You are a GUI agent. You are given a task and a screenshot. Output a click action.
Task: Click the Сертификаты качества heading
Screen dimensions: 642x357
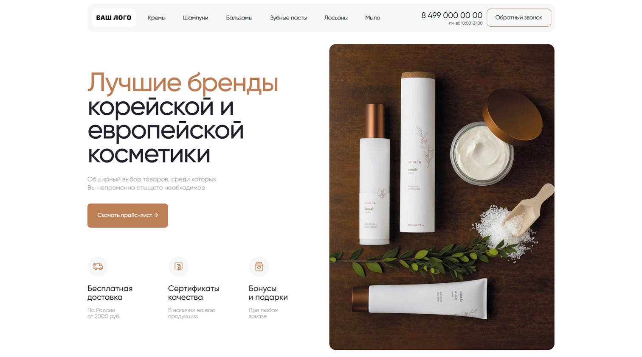coord(194,293)
